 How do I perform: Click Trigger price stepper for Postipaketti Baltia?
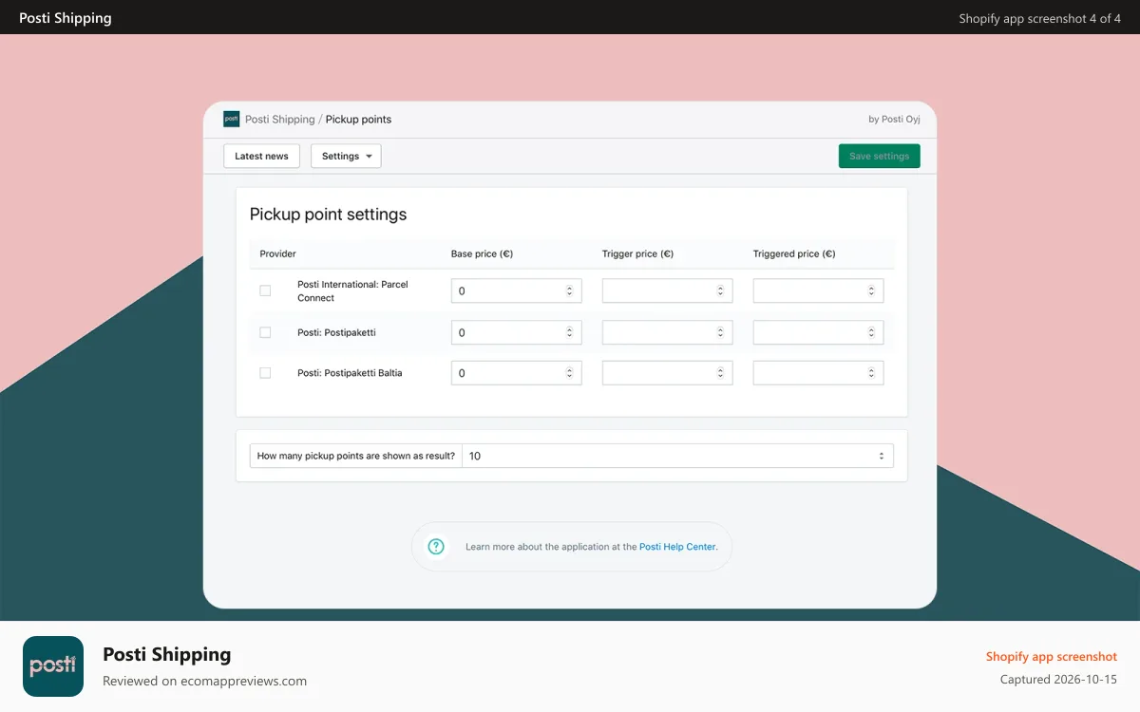(721, 373)
